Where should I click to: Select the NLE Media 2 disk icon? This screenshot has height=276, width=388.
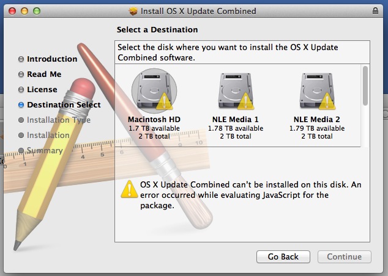(x=317, y=91)
